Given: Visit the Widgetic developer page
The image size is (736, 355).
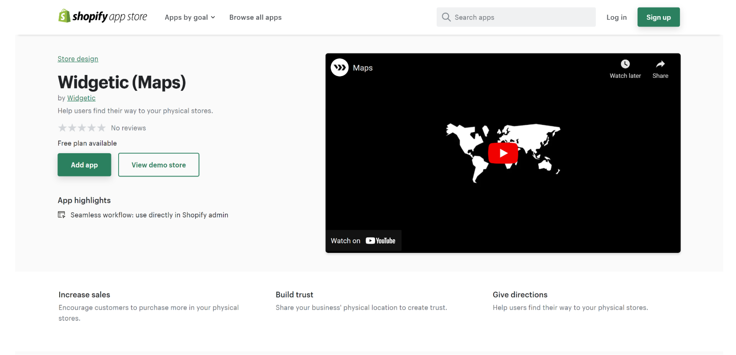Looking at the screenshot, I should (x=81, y=98).
